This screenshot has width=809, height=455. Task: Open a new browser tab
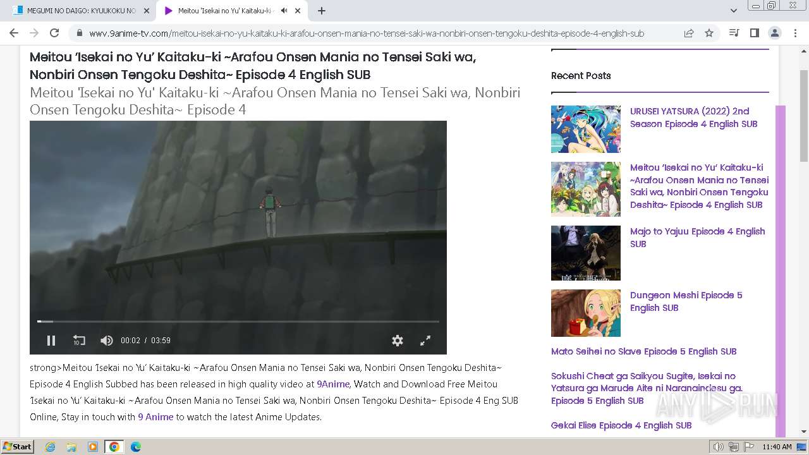[x=322, y=11]
